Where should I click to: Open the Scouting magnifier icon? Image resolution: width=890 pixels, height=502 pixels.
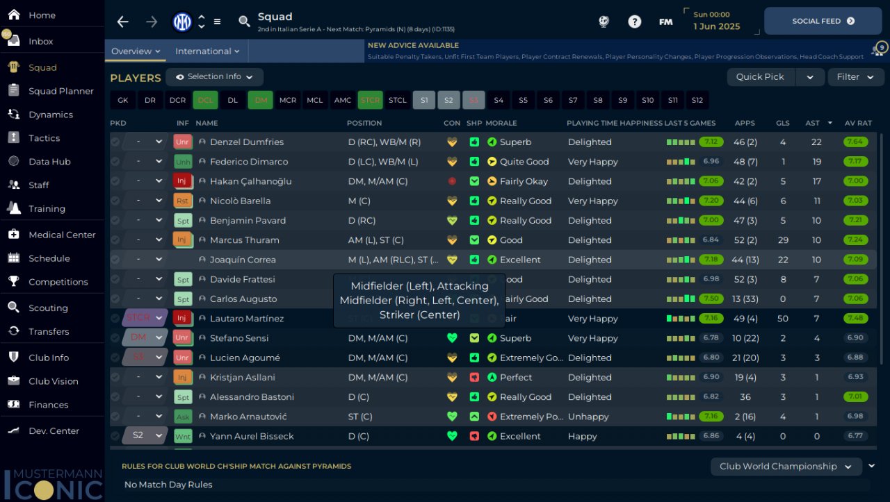click(x=13, y=308)
